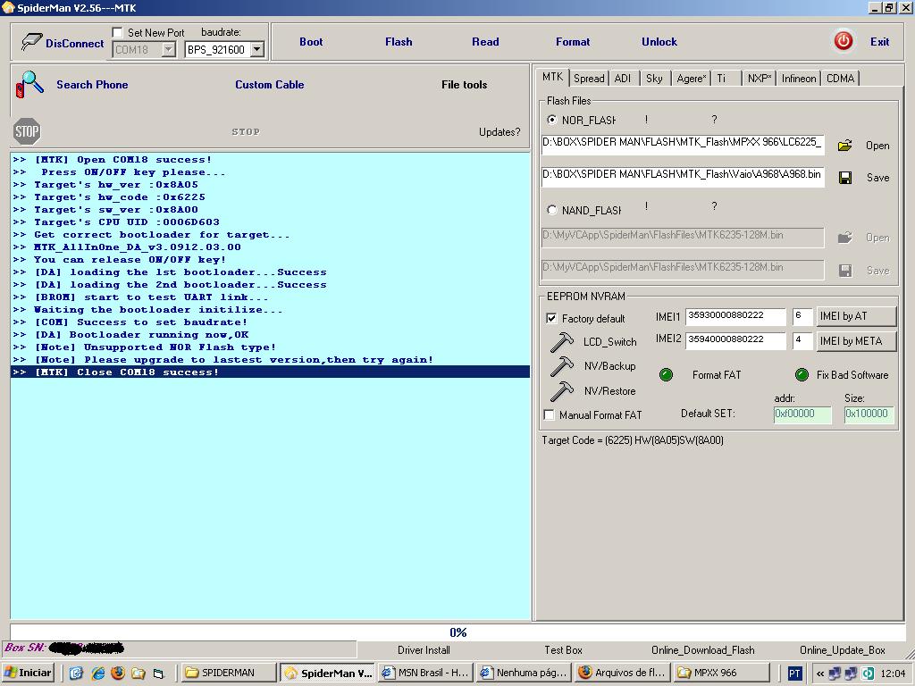Click the NOR flash save floppy icon
The height and width of the screenshot is (686, 915).
tap(844, 178)
